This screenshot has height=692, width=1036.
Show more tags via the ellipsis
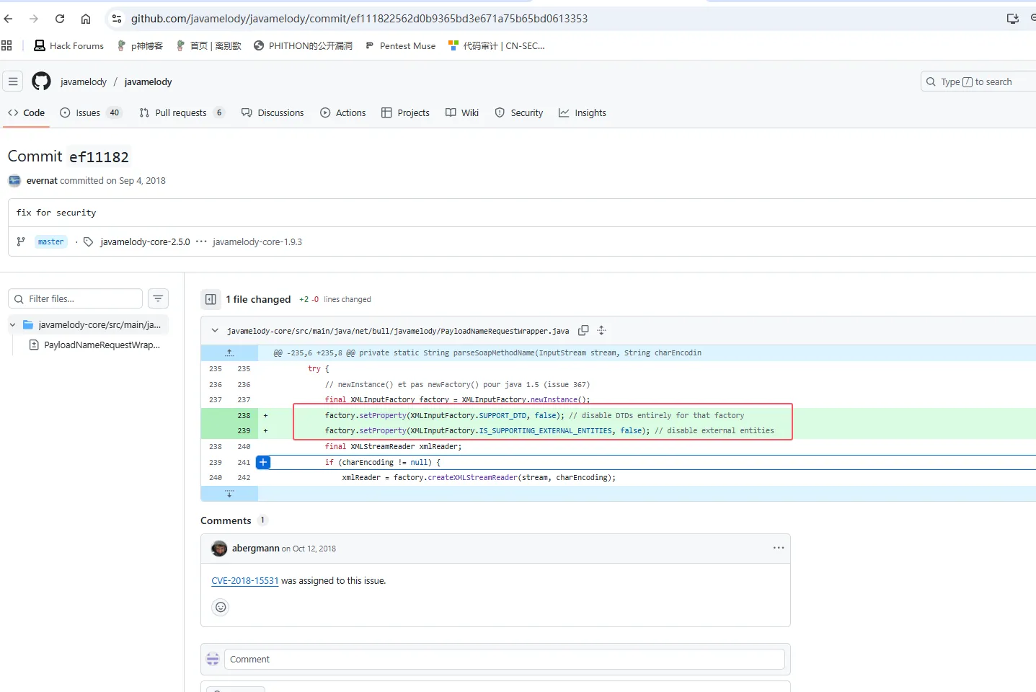click(x=201, y=241)
